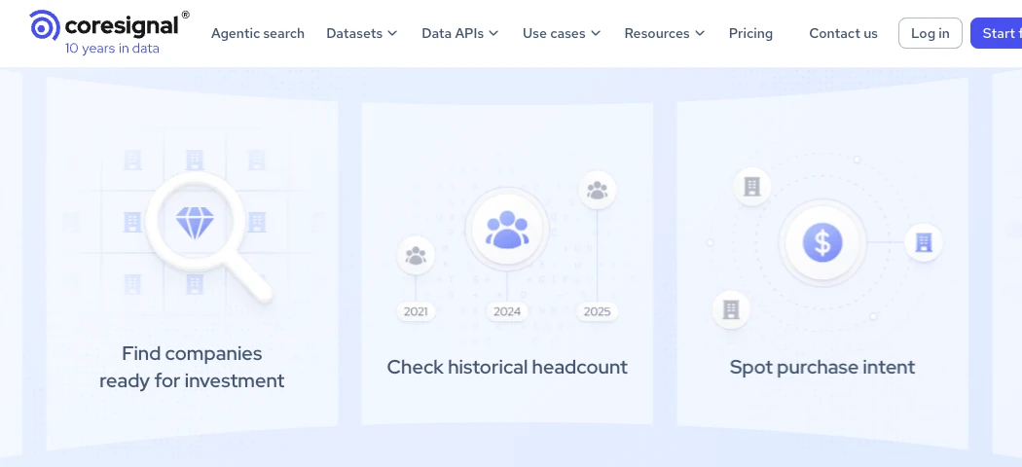This screenshot has width=1022, height=467.
Task: Expand the Data APIs chevron arrow
Action: tap(493, 33)
